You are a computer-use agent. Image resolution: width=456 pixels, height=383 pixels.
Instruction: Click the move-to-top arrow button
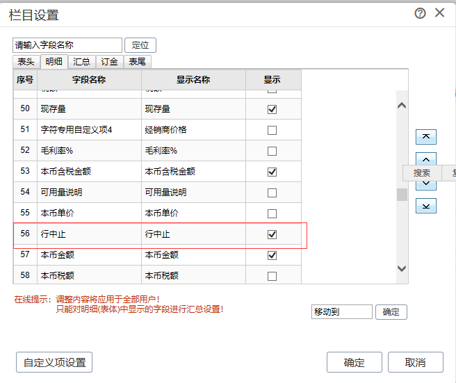[425, 137]
